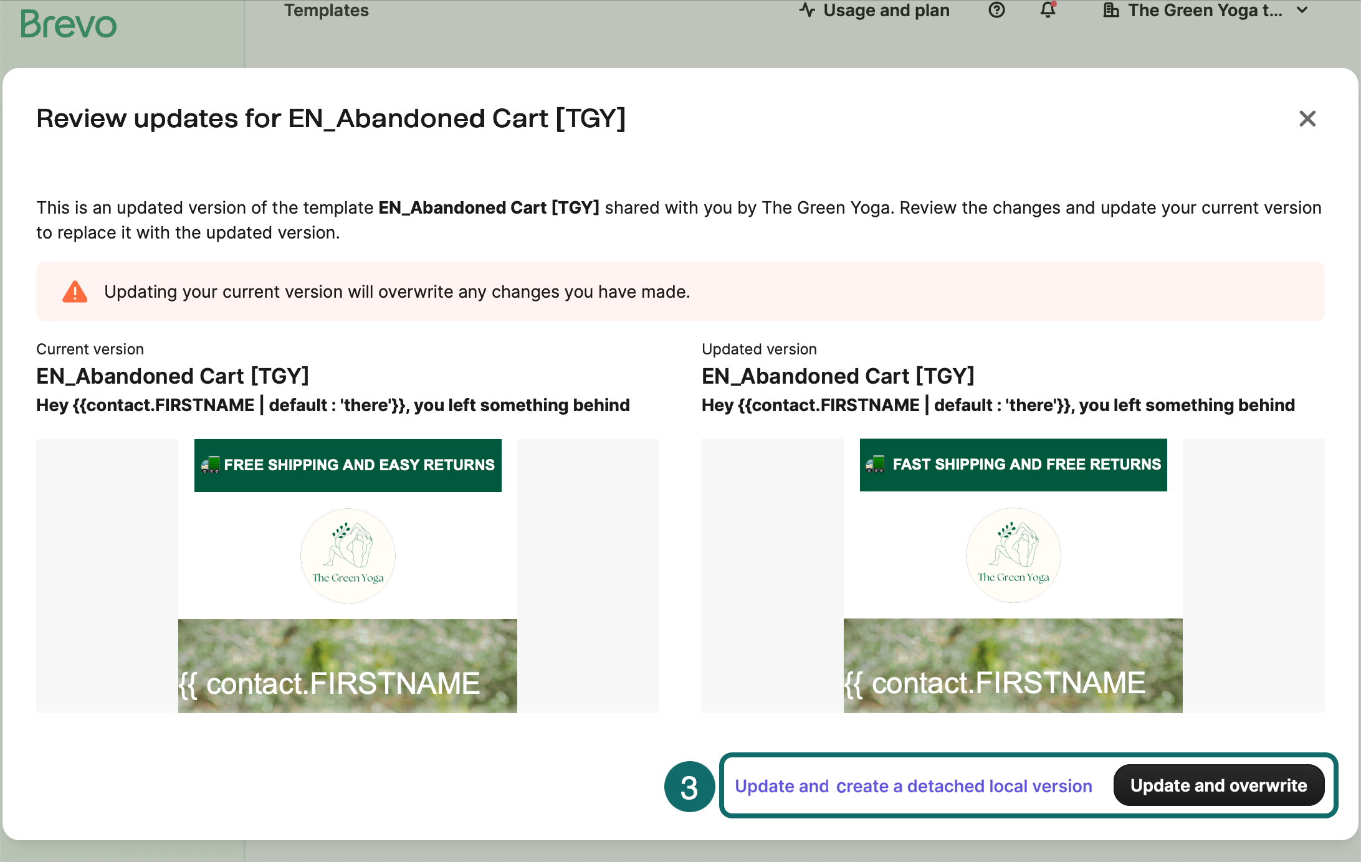
Task: Close the Review updates dialog
Action: coord(1307,118)
